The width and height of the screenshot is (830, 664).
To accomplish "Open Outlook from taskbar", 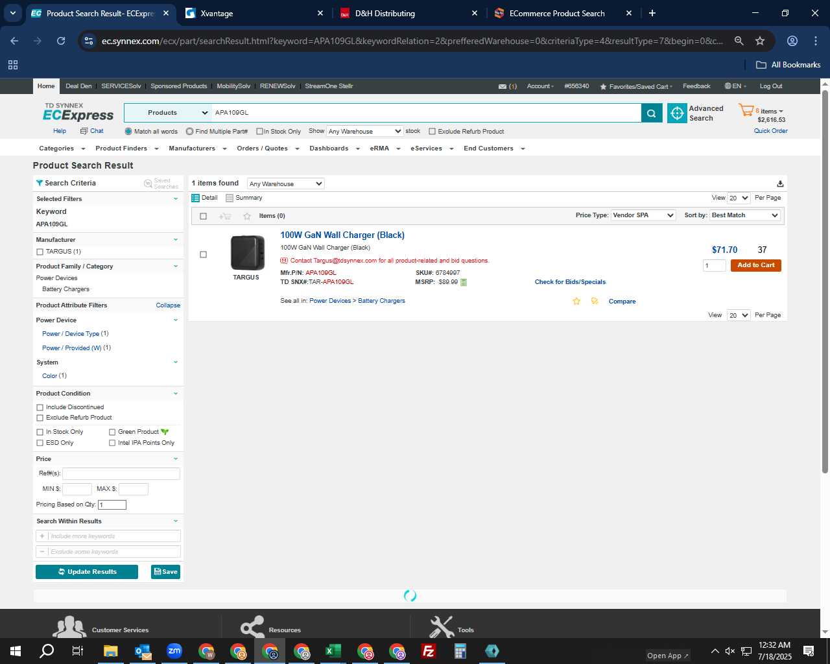I will coord(143,651).
